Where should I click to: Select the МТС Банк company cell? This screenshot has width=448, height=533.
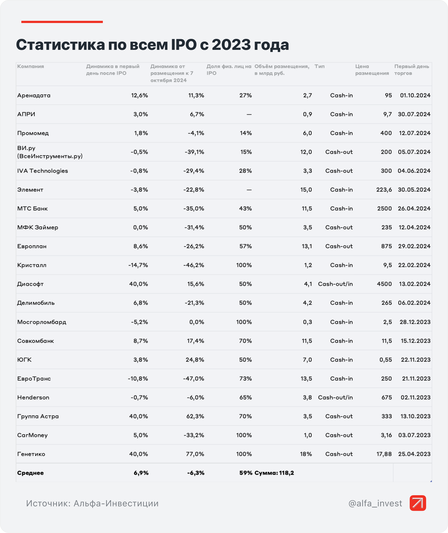click(x=33, y=209)
